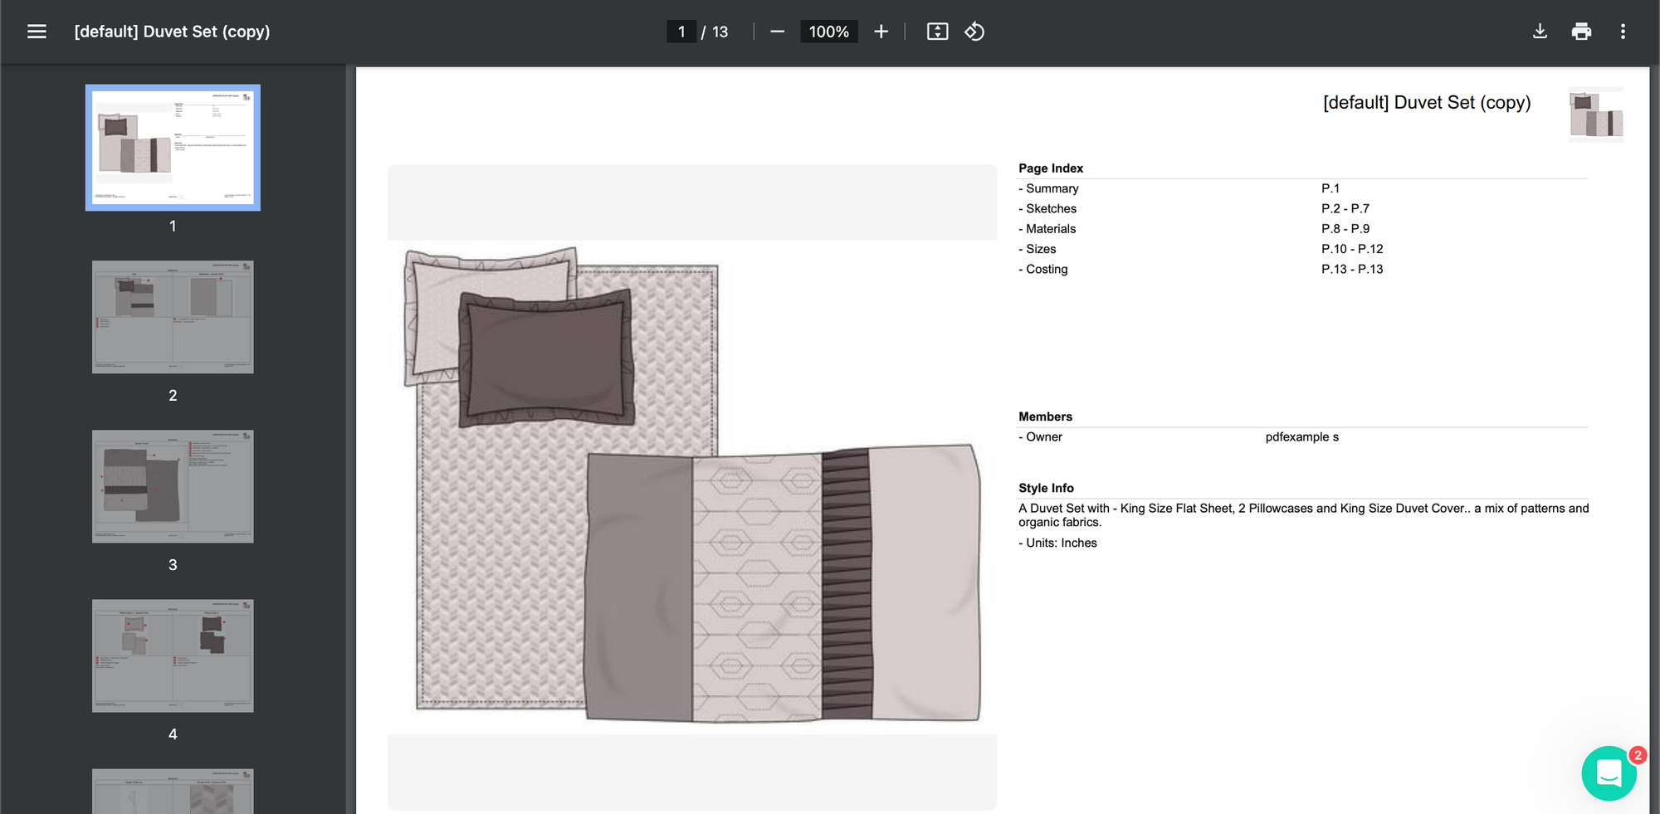Click the '- Sketches' index entry

click(x=1047, y=208)
